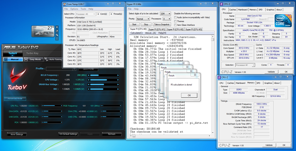
Task: Check the Aero Glass Interface option
Action: [175, 25]
